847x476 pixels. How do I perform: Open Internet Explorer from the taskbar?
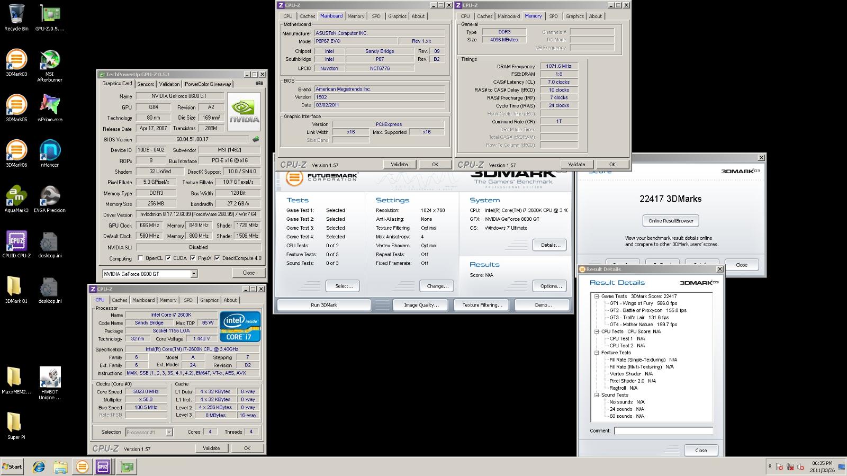39,466
